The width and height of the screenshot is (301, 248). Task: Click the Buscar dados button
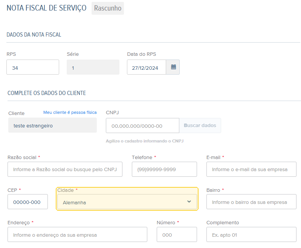(x=200, y=126)
